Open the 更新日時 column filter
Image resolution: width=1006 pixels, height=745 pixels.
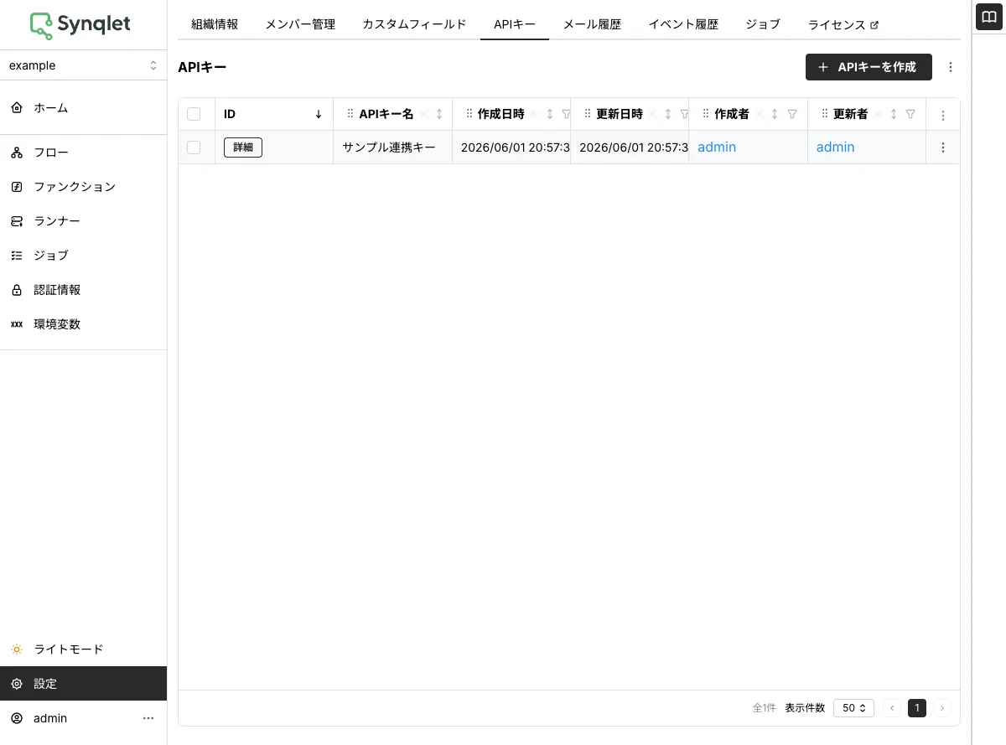coord(684,114)
